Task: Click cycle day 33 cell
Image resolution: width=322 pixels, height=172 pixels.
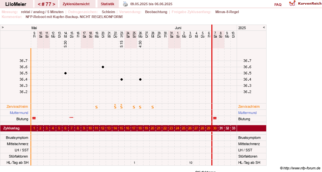Action: [233, 128]
